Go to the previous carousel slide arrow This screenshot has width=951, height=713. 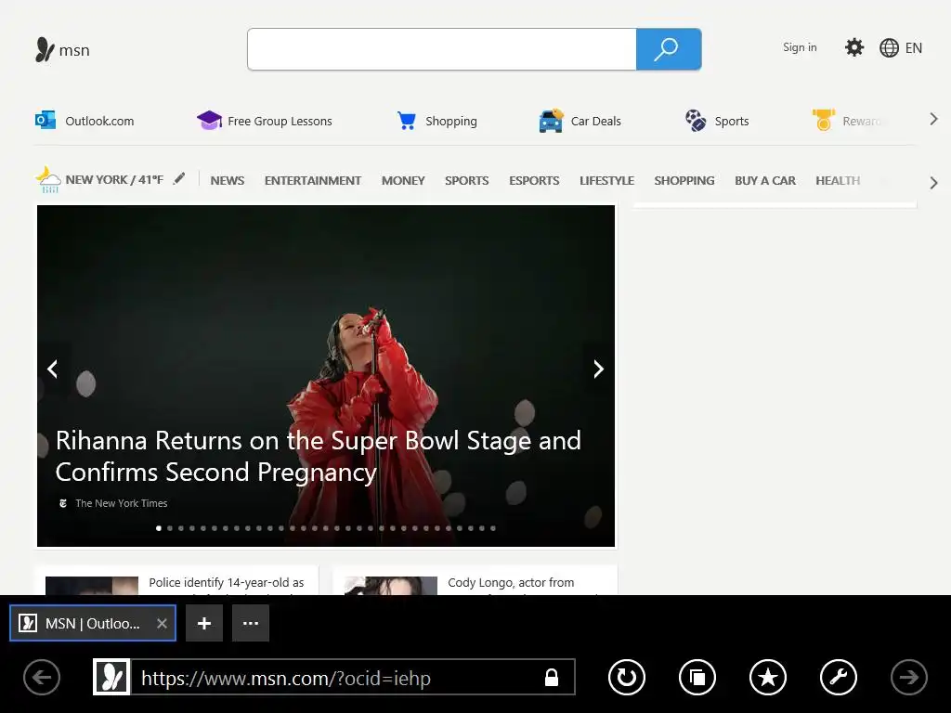pyautogui.click(x=53, y=369)
